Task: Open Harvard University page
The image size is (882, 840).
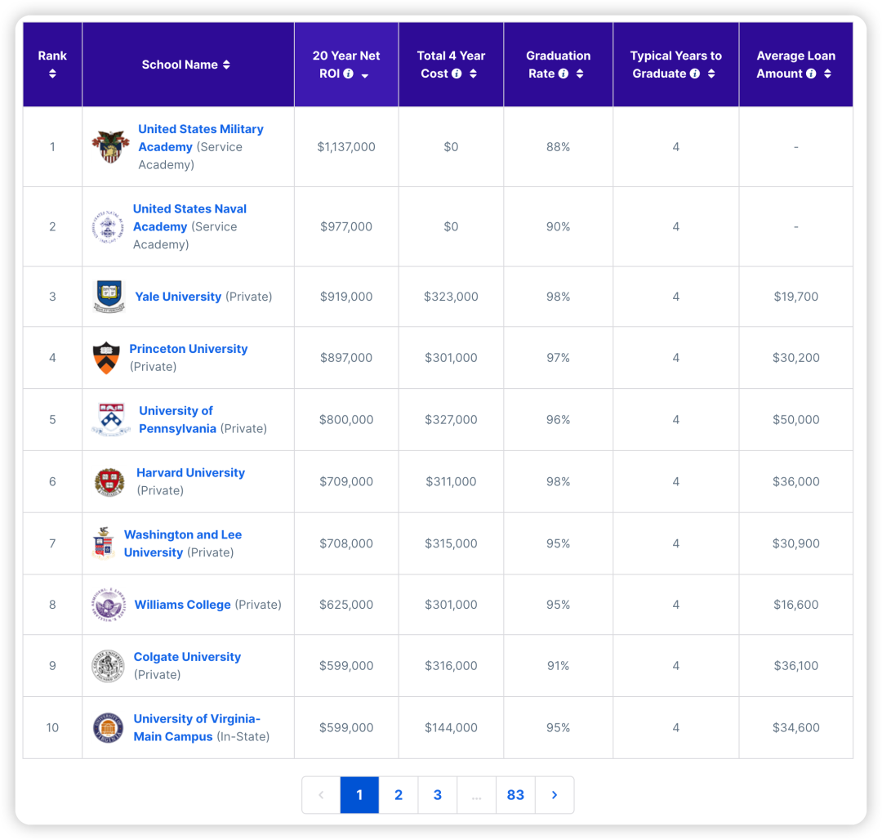Action: click(x=190, y=472)
